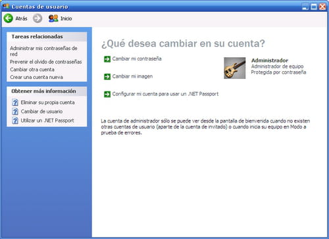
Task: Click the Tareas relacionadas panel header
Action: pyautogui.click(x=47, y=37)
